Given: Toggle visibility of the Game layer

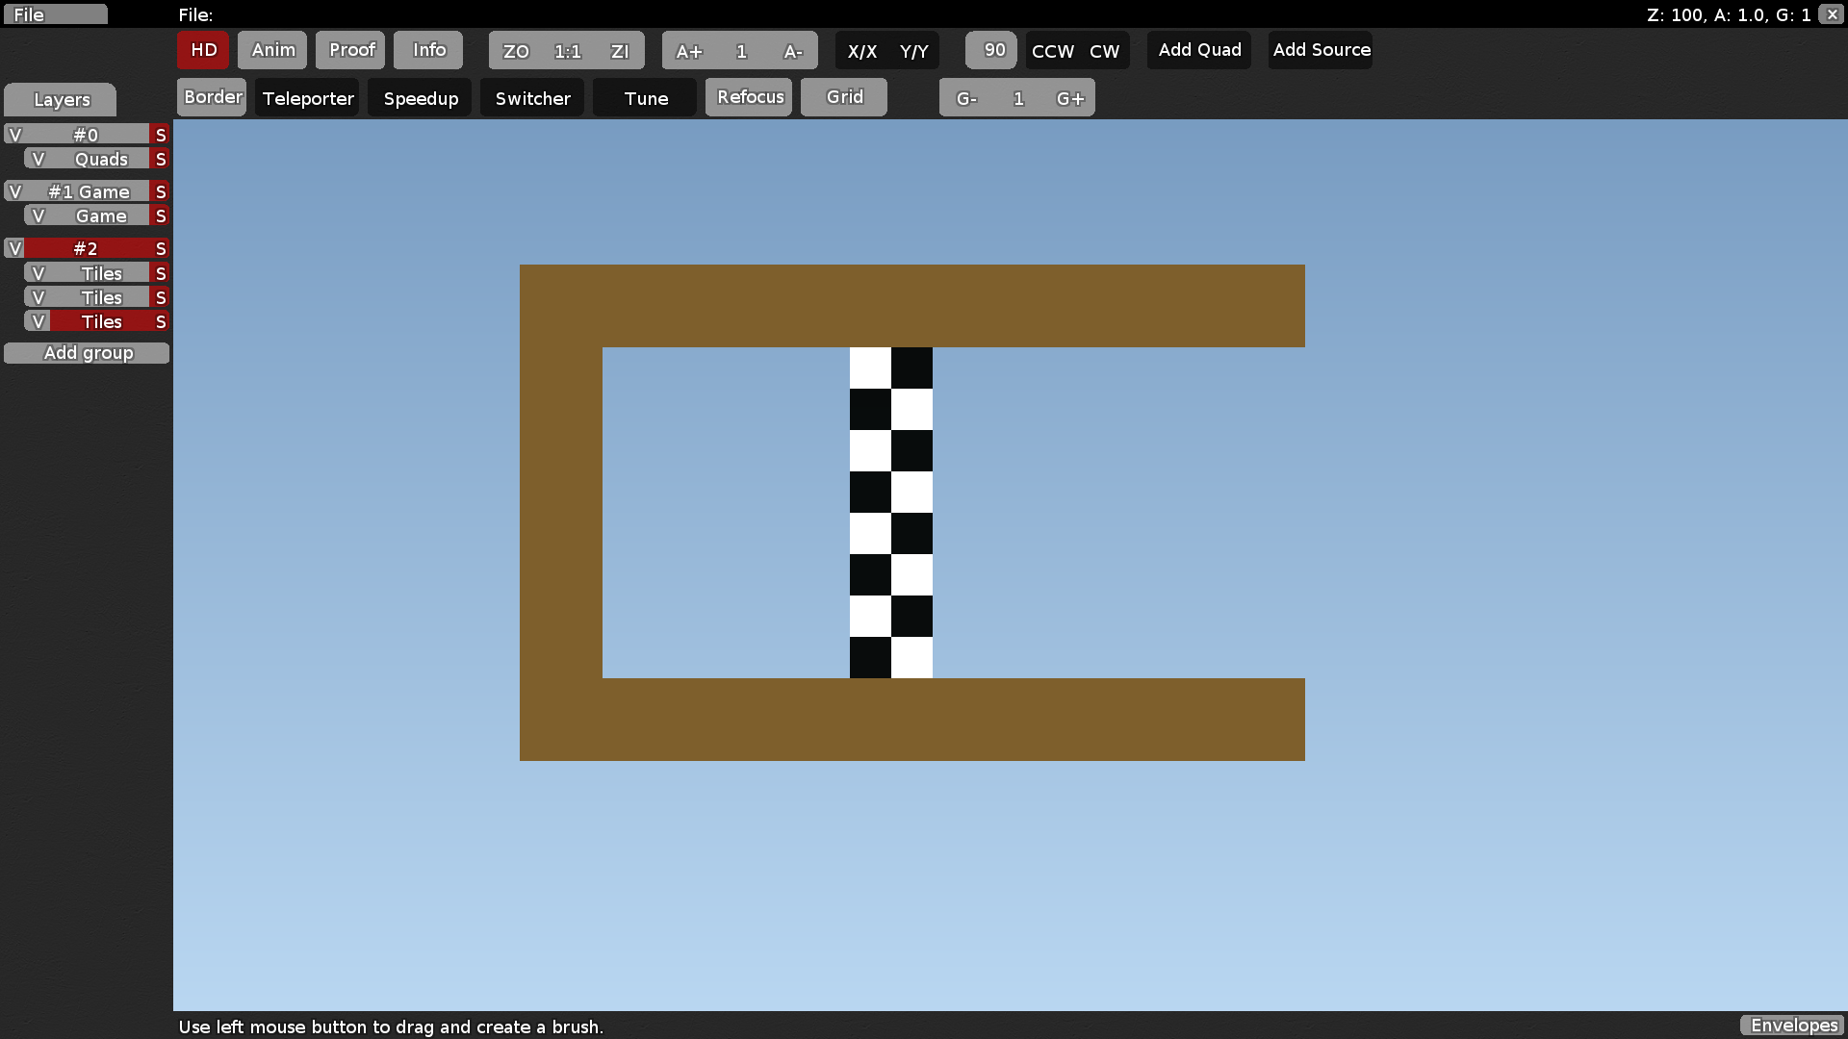Looking at the screenshot, I should click(x=38, y=215).
